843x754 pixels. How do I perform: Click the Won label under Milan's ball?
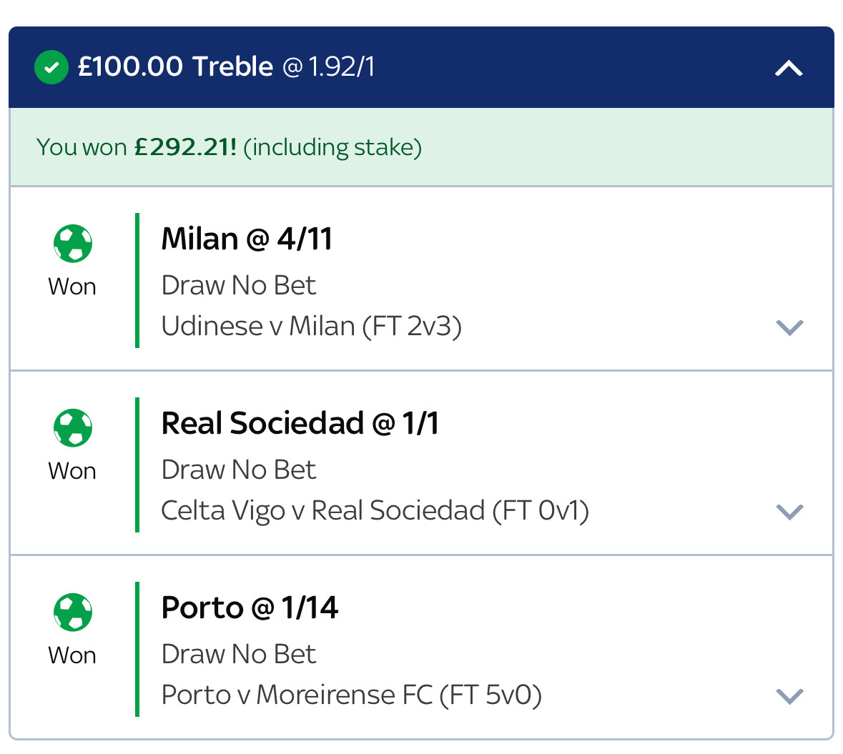coord(72,287)
